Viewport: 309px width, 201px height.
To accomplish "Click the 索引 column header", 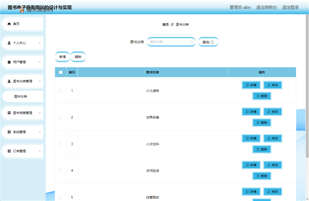I will [72, 72].
